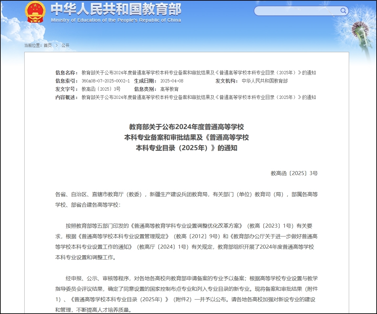
Task: Click the reference （教高〔2012〕9号）
Action: pos(197,236)
